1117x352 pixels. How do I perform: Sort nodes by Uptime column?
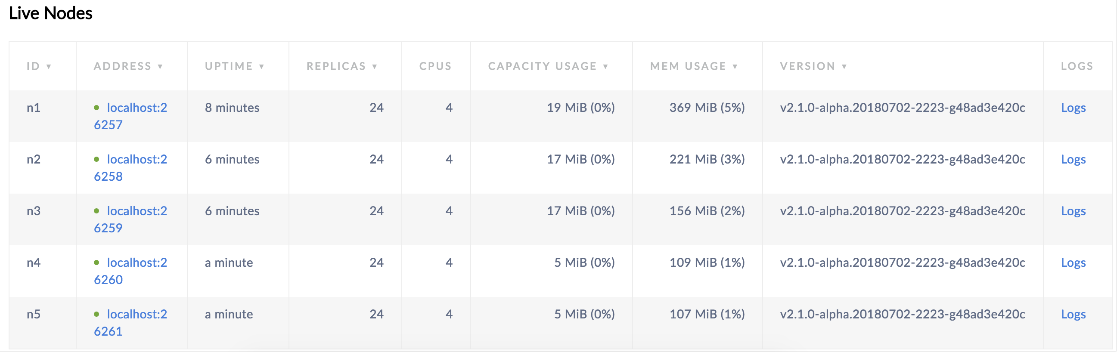tap(234, 66)
